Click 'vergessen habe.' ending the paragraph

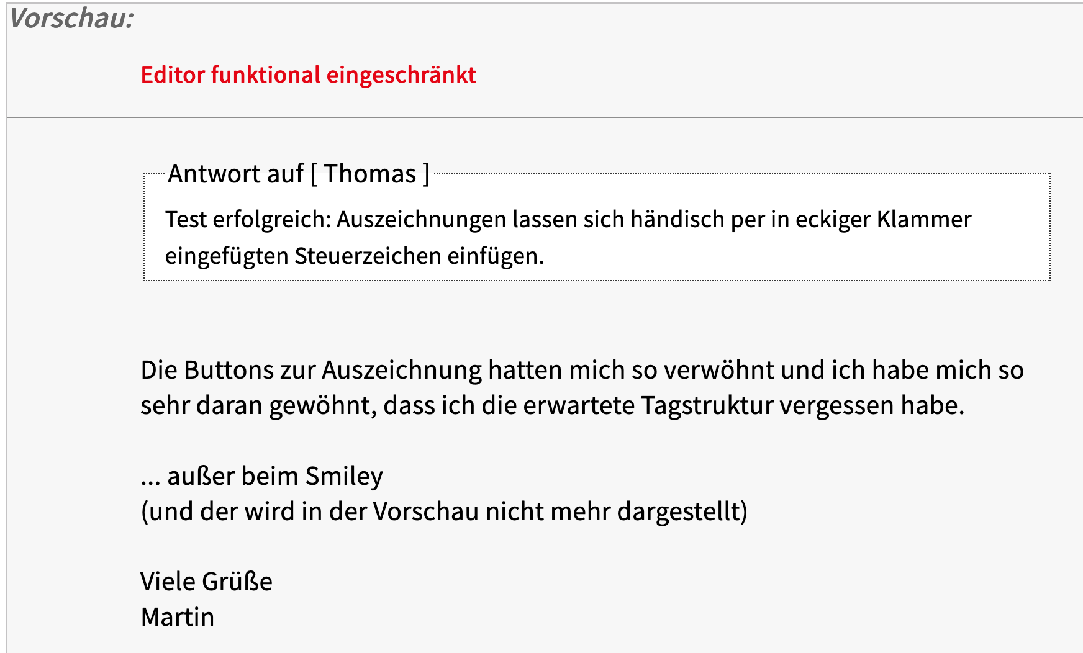[x=872, y=405]
